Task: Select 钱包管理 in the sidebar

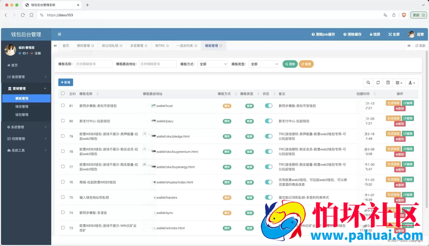Action: [x=22, y=115]
